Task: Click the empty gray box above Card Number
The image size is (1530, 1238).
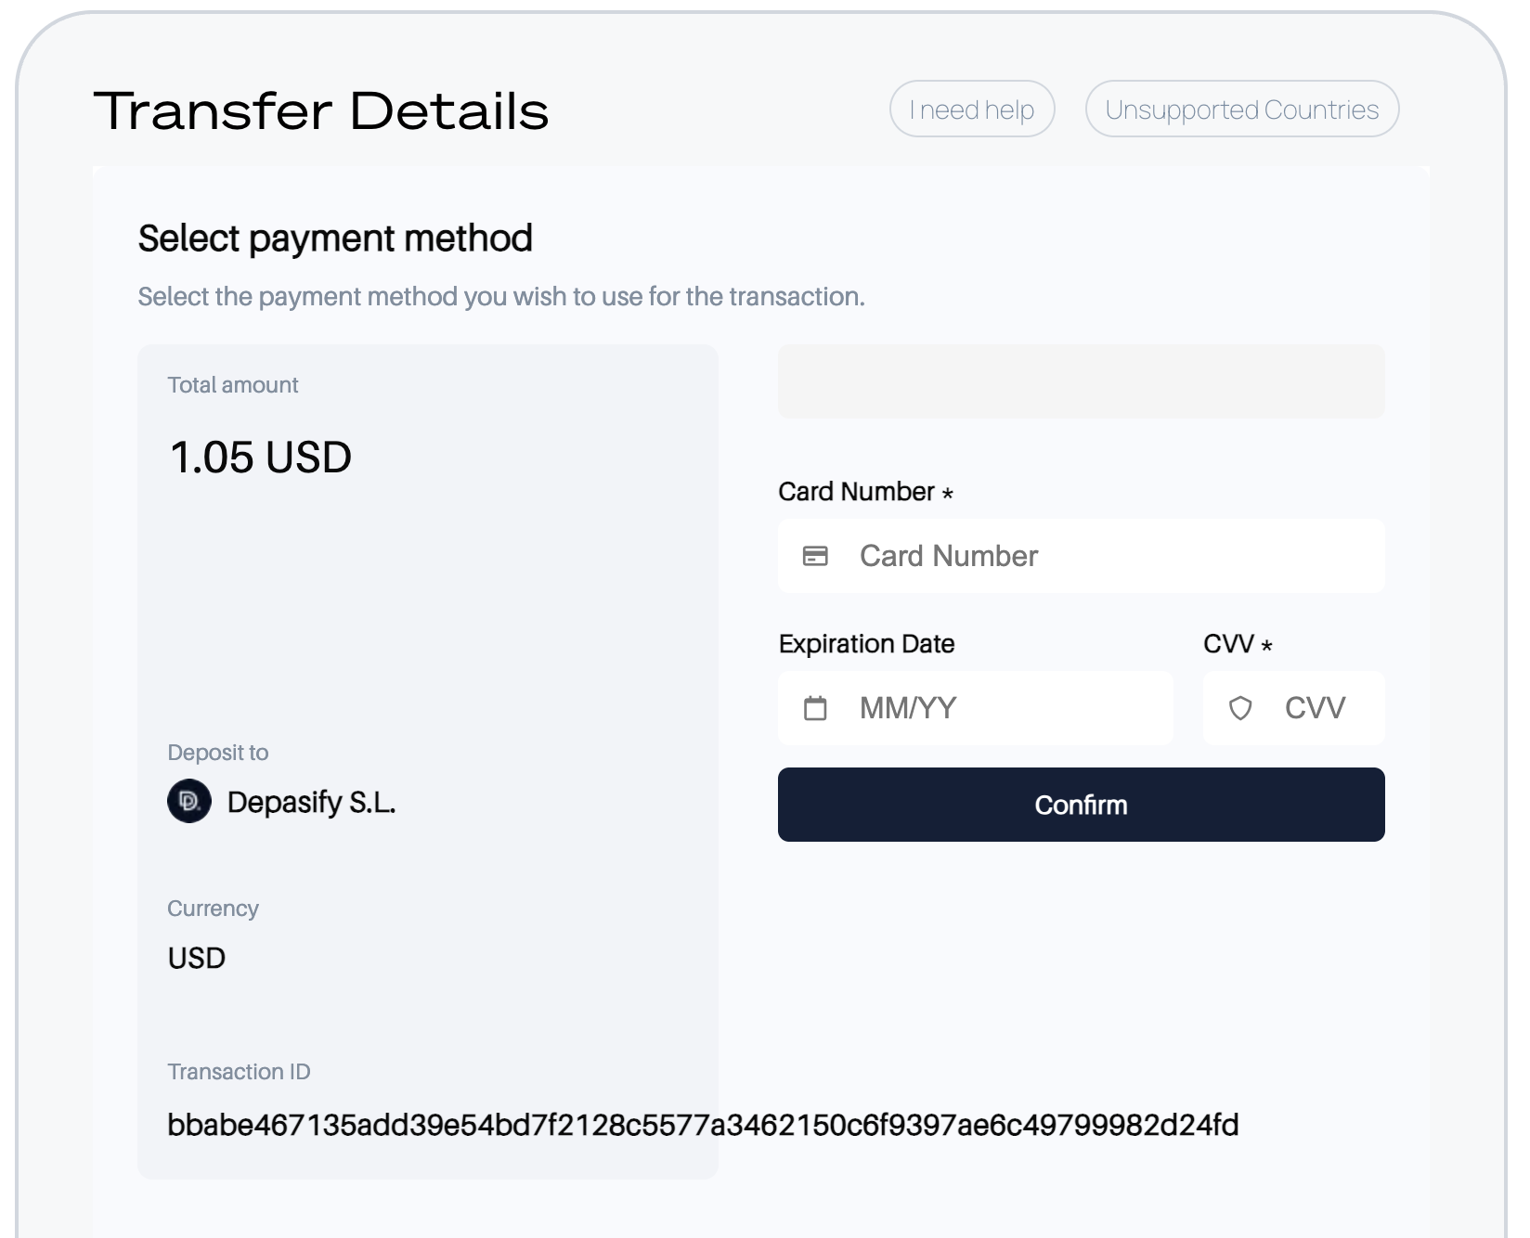Action: (x=1081, y=381)
